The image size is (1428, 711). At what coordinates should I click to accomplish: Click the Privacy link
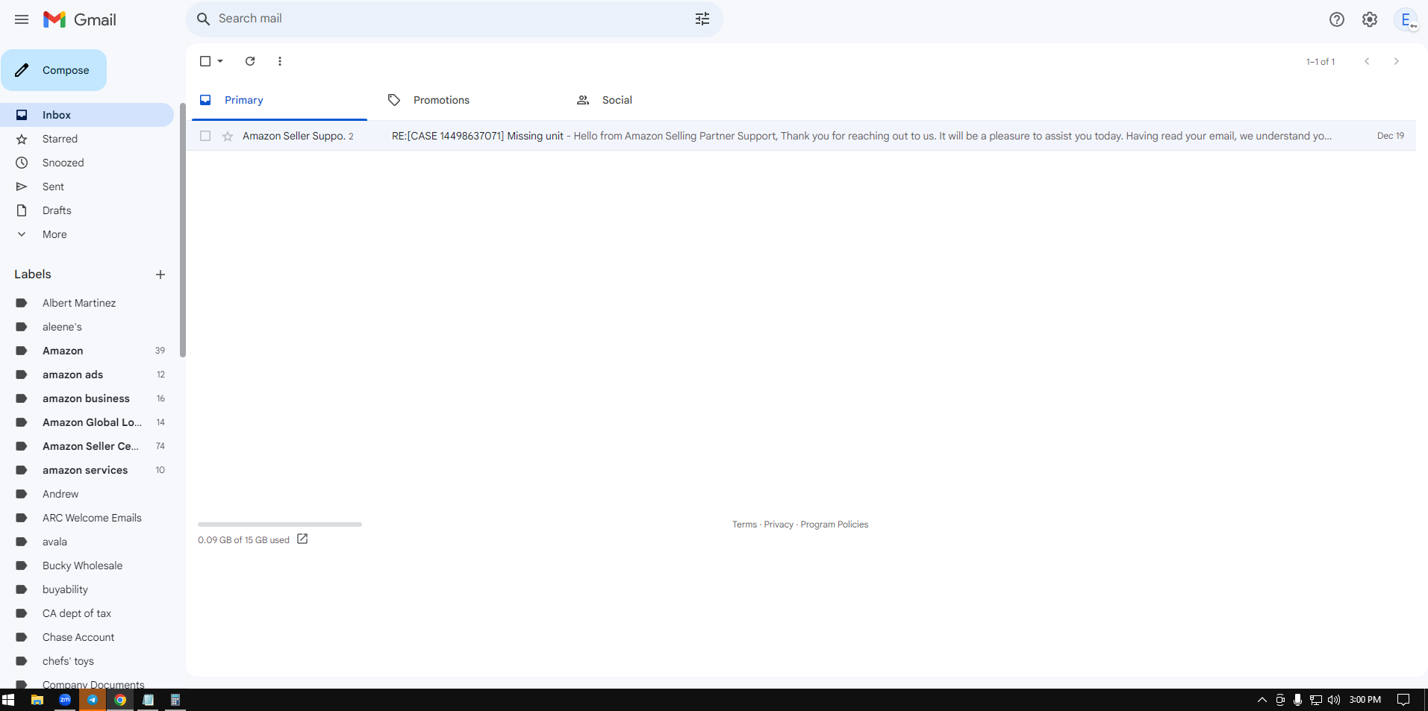point(779,524)
